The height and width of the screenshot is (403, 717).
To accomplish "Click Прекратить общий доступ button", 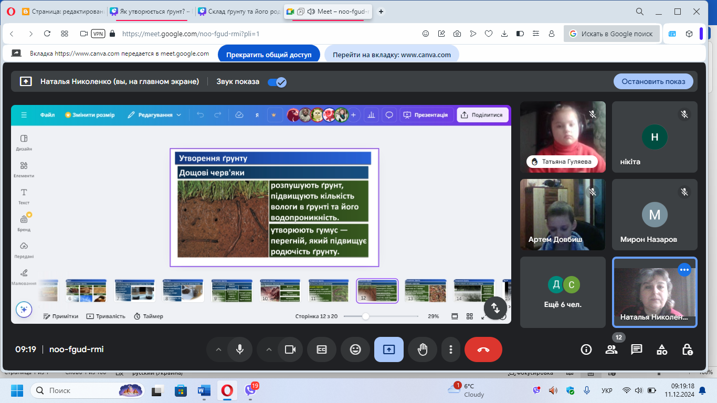I will click(269, 55).
